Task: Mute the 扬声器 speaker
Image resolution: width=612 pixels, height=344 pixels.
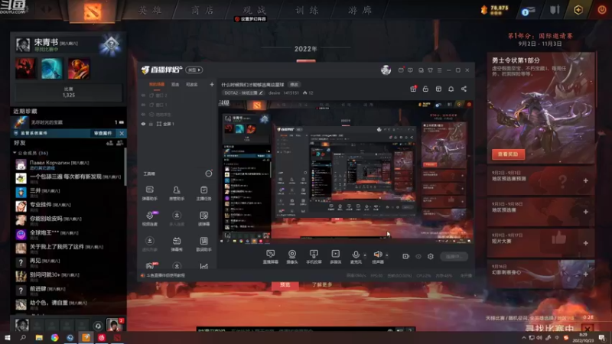Action: [x=377, y=257]
